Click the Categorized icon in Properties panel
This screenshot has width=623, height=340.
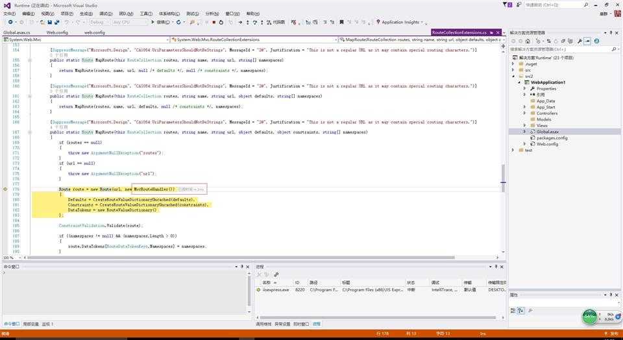pyautogui.click(x=513, y=311)
